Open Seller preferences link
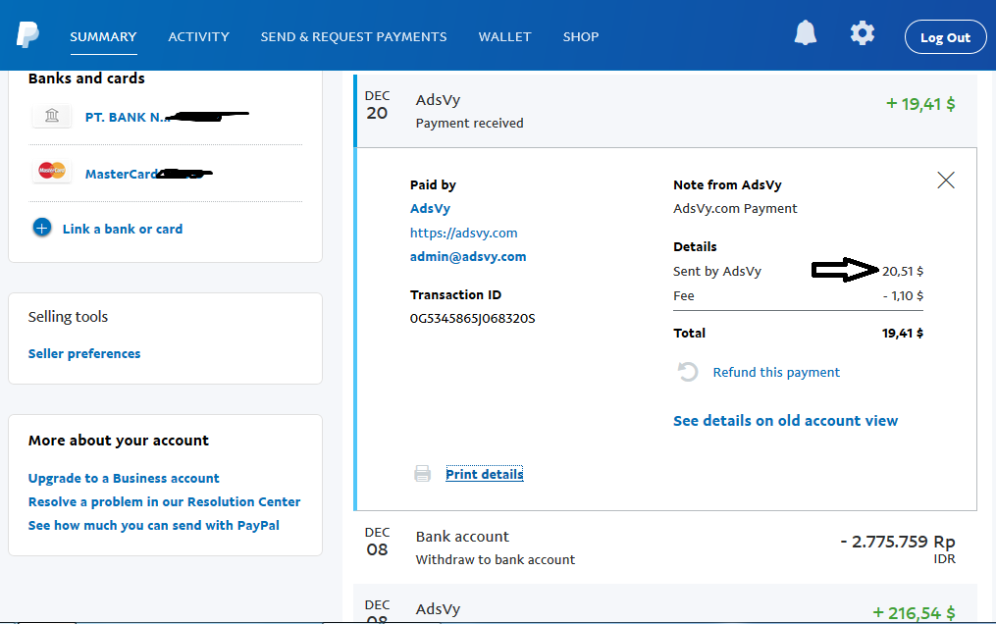This screenshot has width=996, height=624. pyautogui.click(x=83, y=353)
